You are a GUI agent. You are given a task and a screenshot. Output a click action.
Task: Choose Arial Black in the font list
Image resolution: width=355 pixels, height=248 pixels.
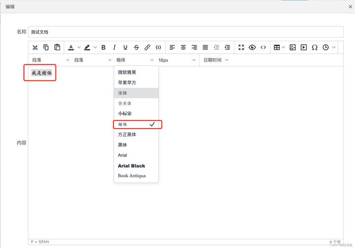coord(131,166)
